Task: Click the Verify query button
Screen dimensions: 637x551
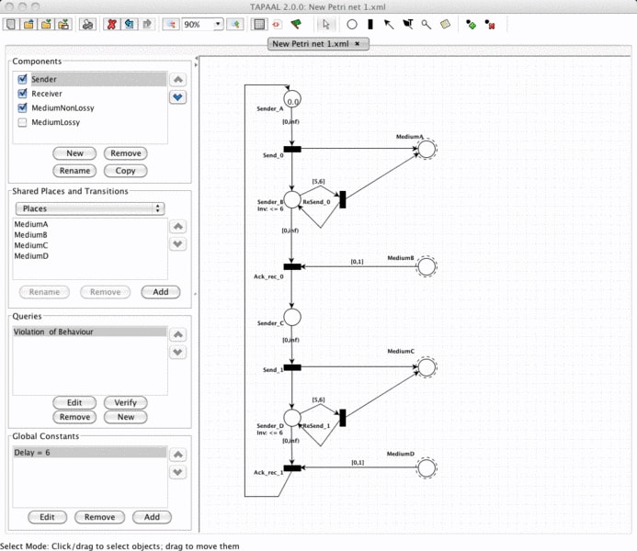Action: 126,402
